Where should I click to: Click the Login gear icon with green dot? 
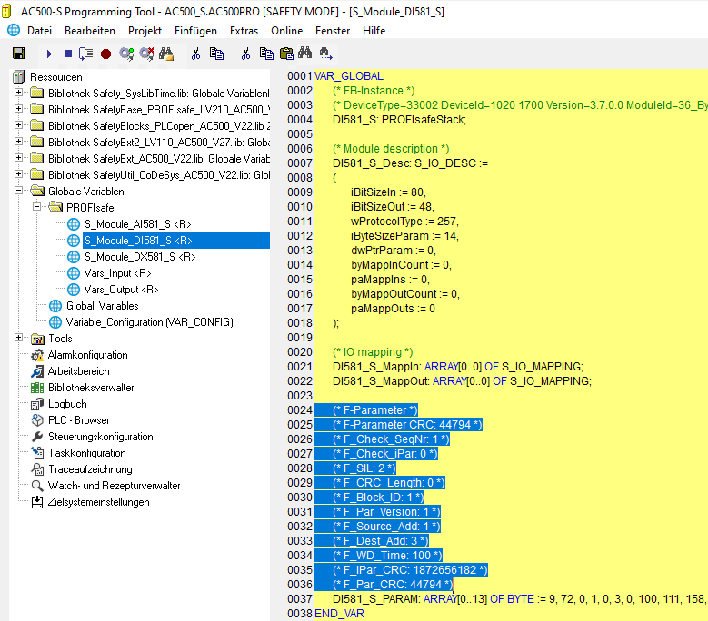point(126,54)
